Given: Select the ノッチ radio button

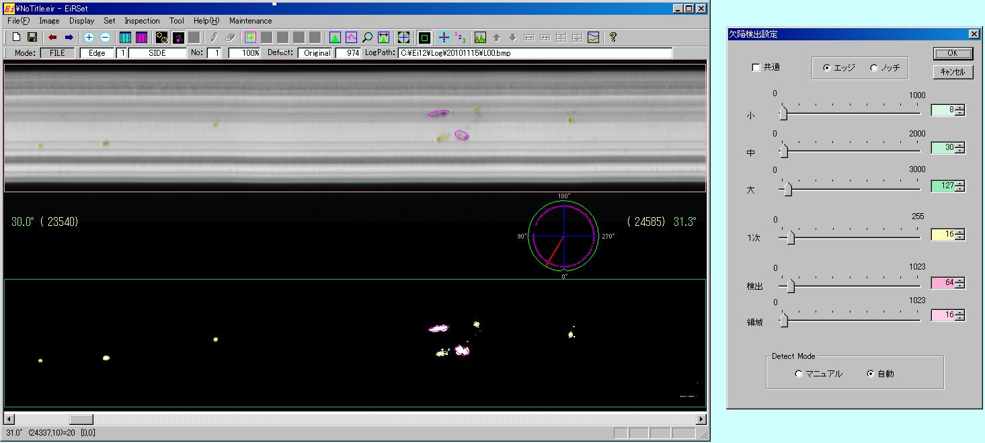Looking at the screenshot, I should (x=874, y=68).
